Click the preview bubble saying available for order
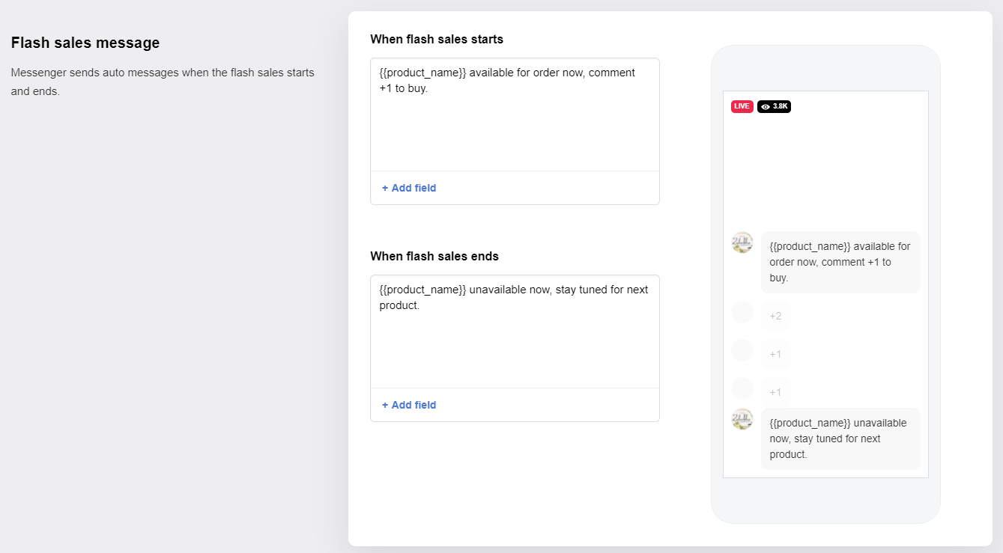The width and height of the screenshot is (1003, 553). [x=840, y=262]
